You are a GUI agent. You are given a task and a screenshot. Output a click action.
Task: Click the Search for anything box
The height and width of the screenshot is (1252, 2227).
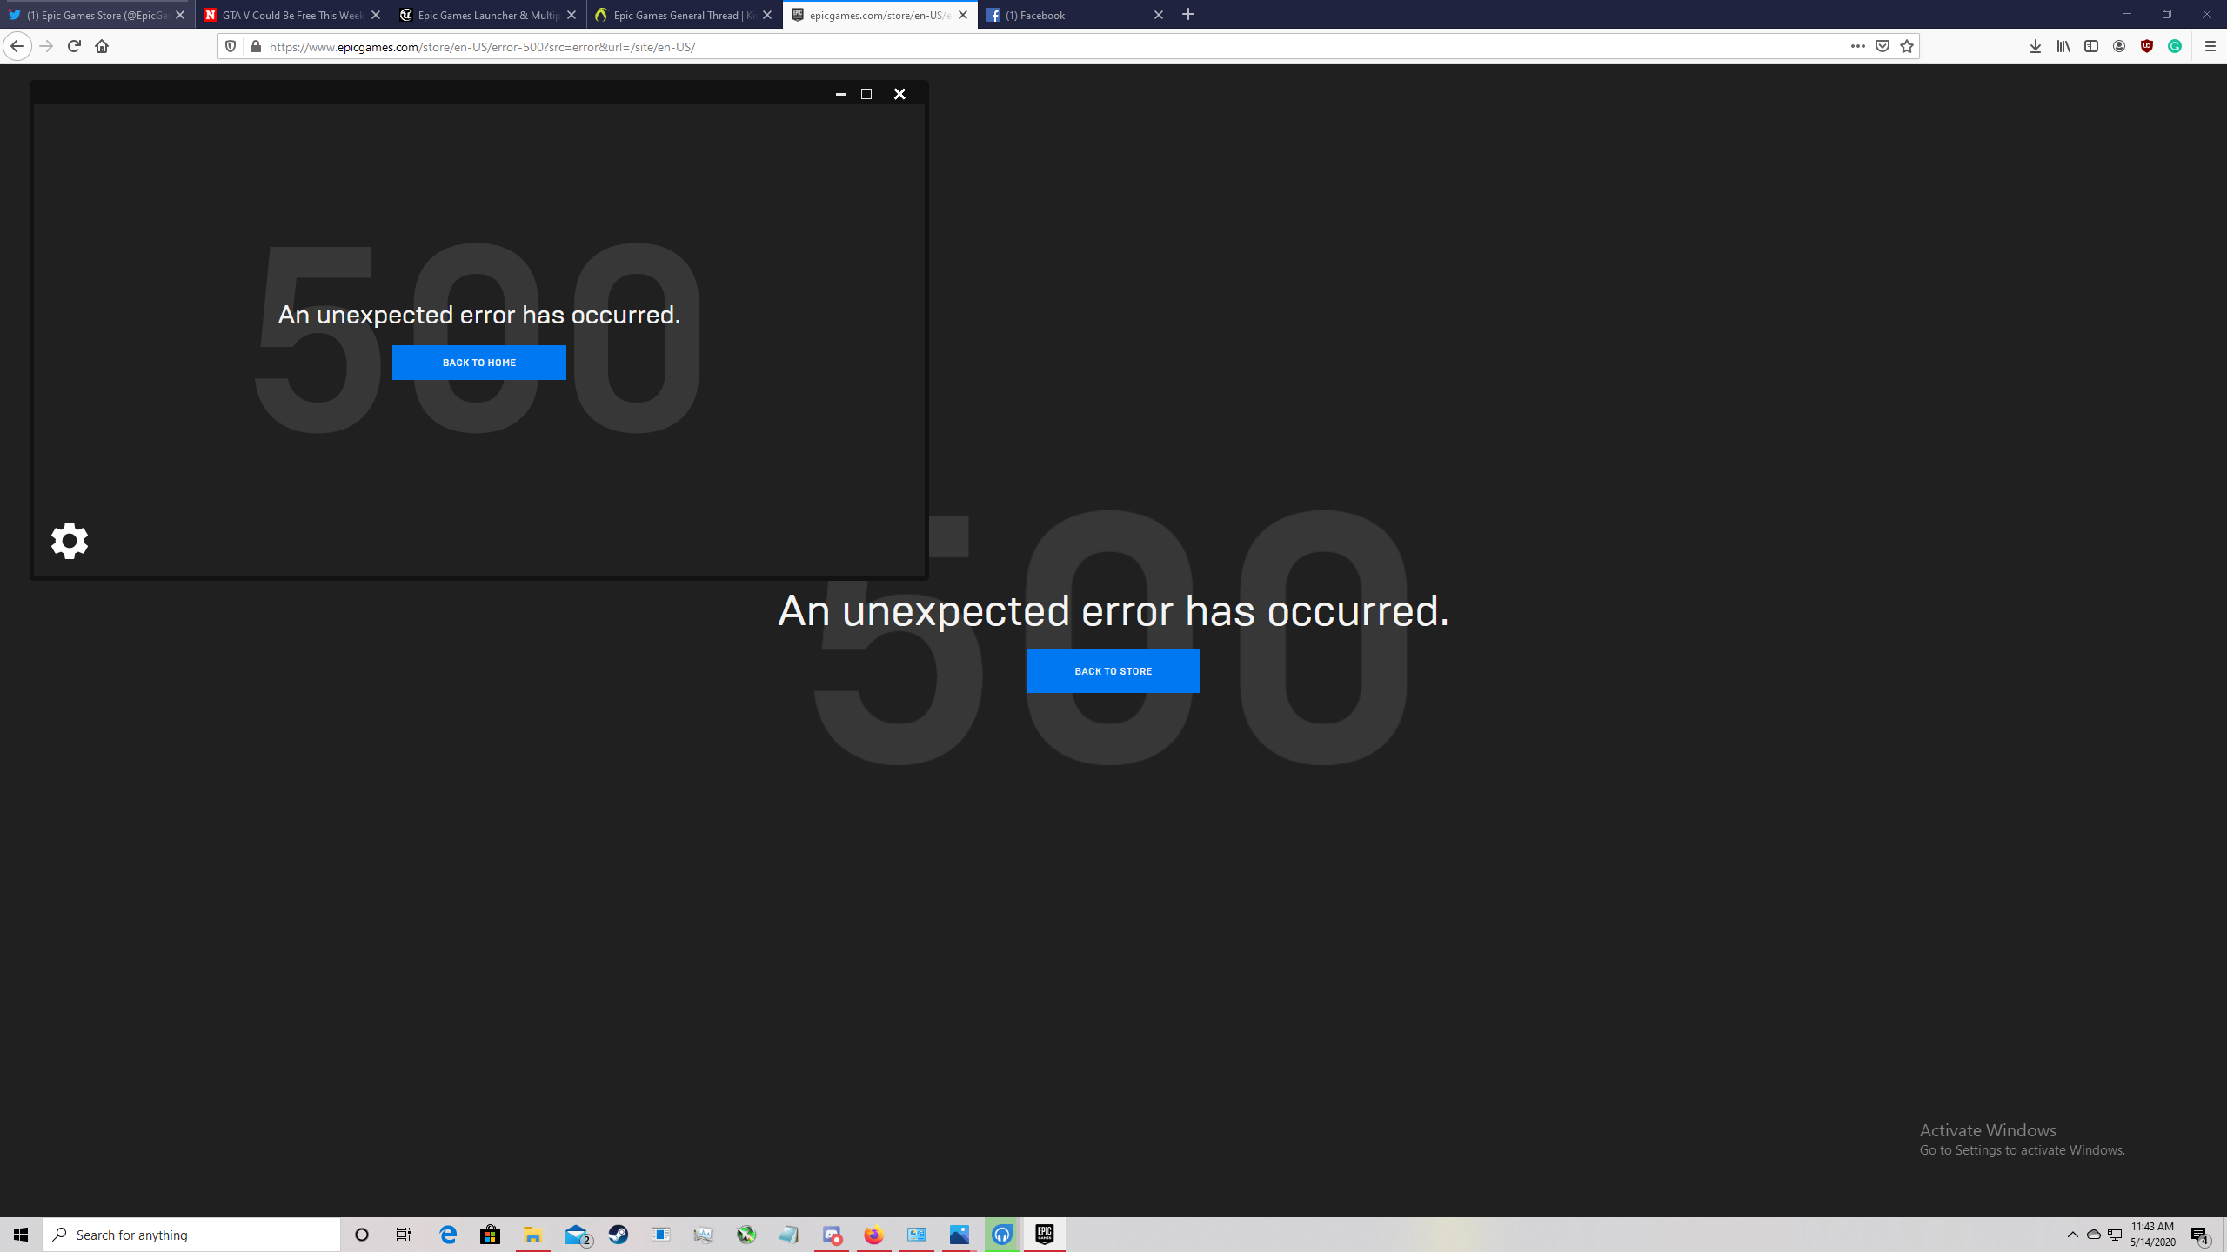tap(191, 1235)
